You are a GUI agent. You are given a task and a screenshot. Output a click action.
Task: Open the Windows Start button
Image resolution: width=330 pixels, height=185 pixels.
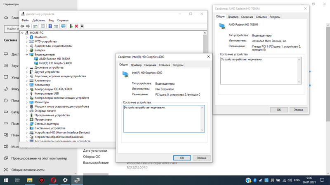click(6, 180)
